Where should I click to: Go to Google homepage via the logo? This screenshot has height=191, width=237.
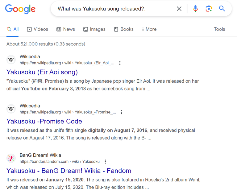click(20, 9)
